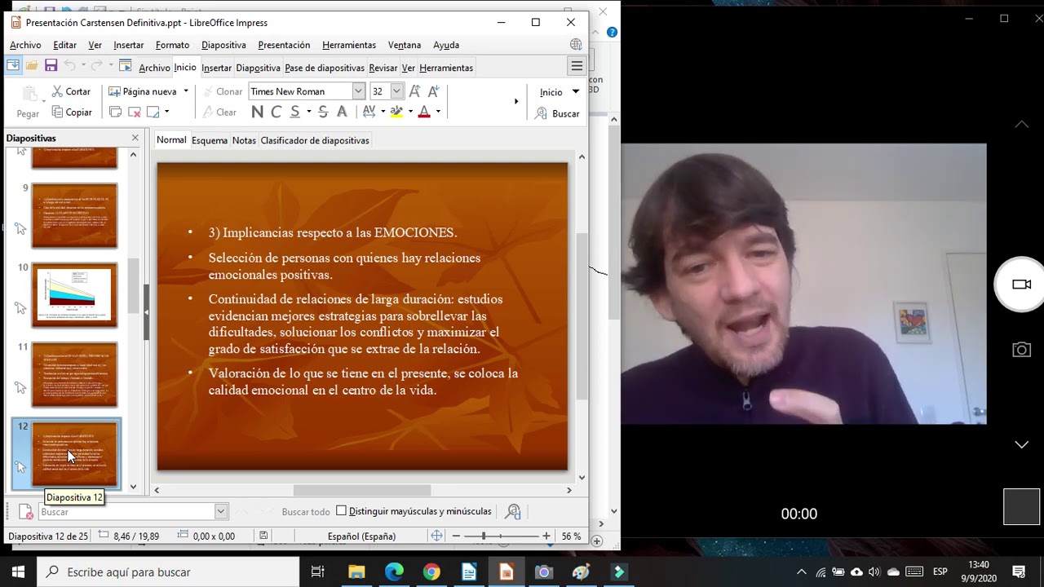Click Español (España) language in status bar
Screen dimensions: 1044x587
coord(361,536)
